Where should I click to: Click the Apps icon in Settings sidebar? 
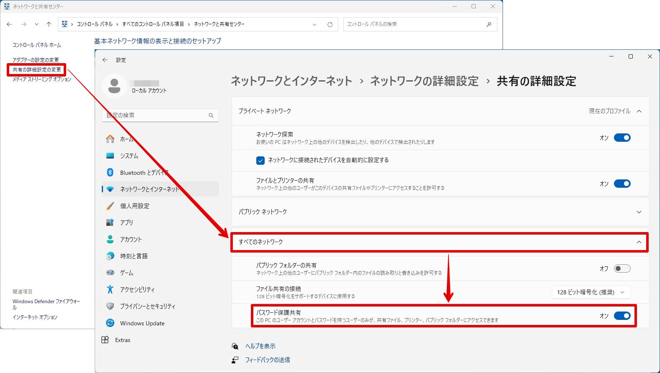click(x=110, y=222)
